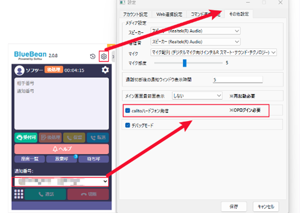Screen dimensions: 300x213
Task: Click the 転送 transfer call button
Action: (x=98, y=137)
